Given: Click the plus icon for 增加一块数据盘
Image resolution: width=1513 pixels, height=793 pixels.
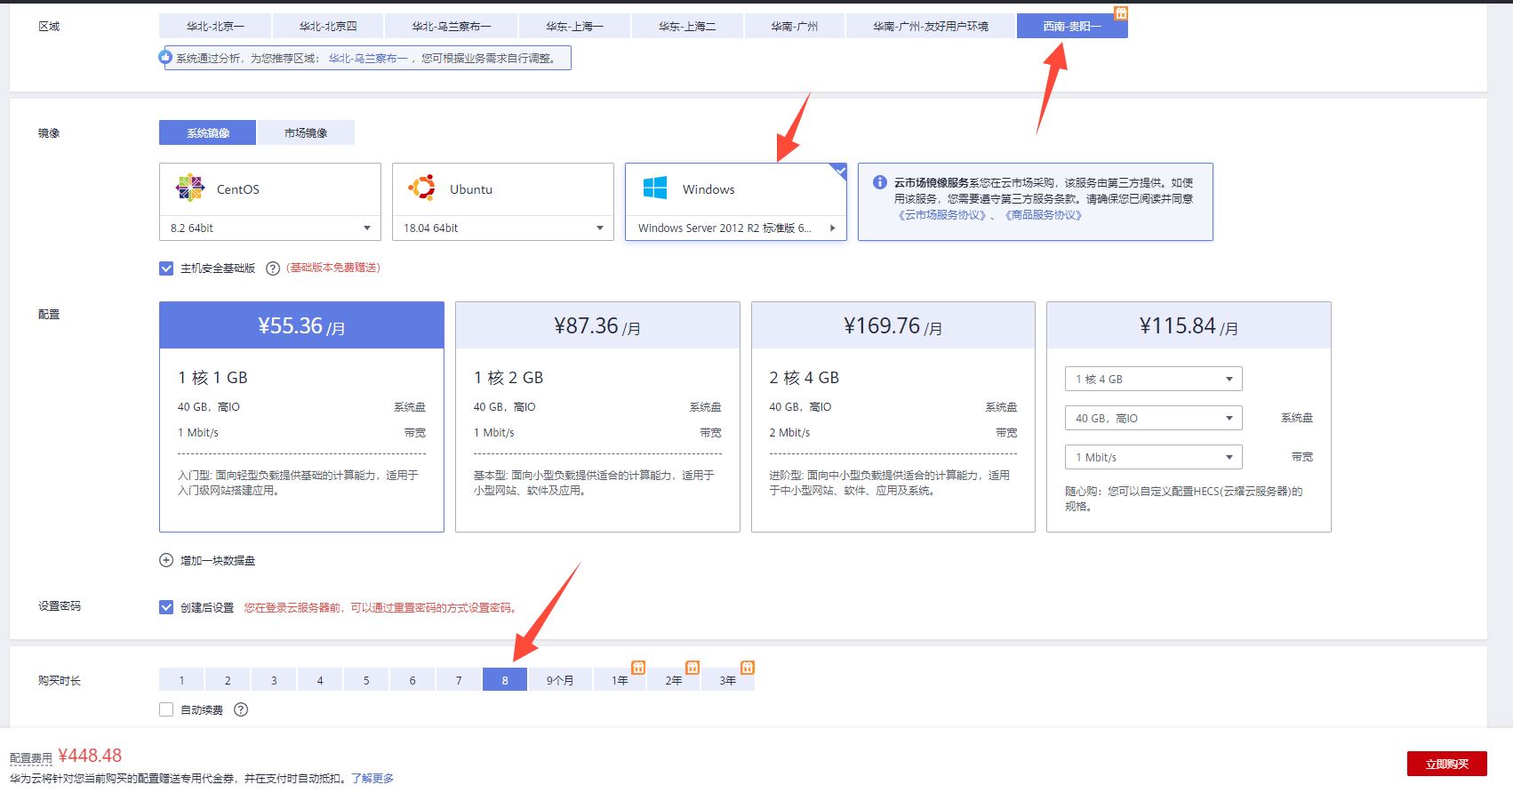Looking at the screenshot, I should click(x=166, y=560).
